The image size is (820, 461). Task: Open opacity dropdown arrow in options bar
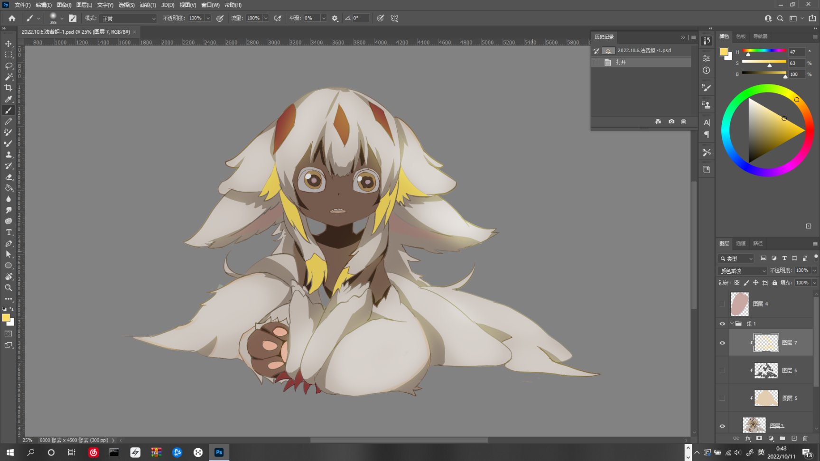208,18
